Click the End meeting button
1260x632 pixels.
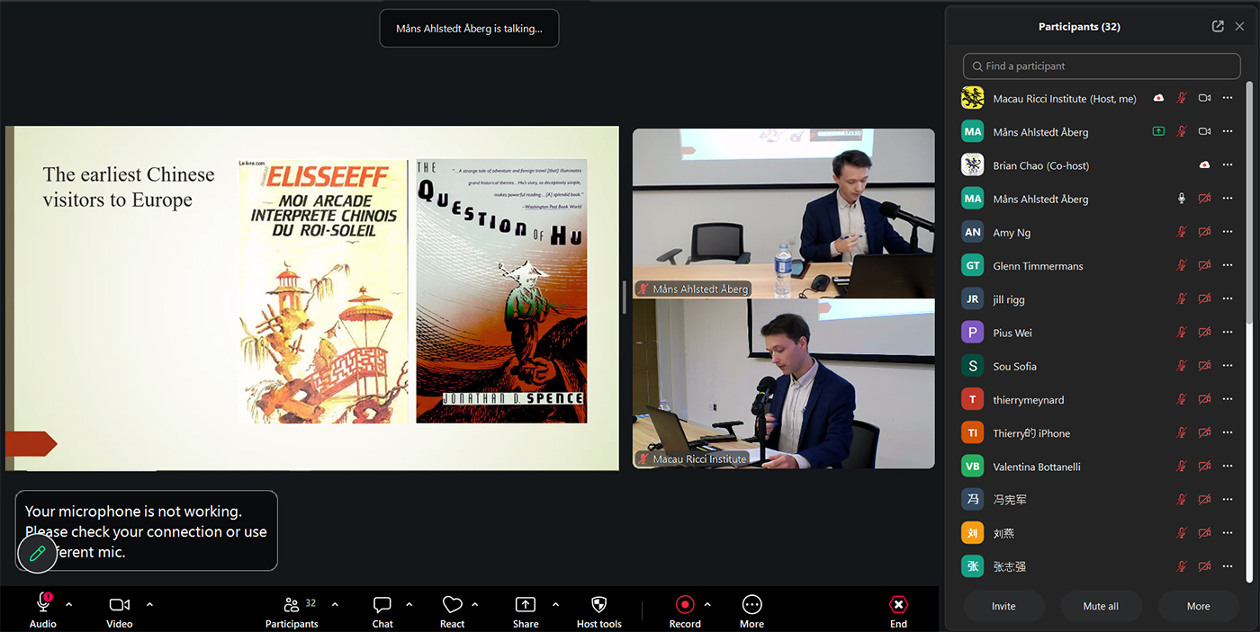pyautogui.click(x=898, y=612)
